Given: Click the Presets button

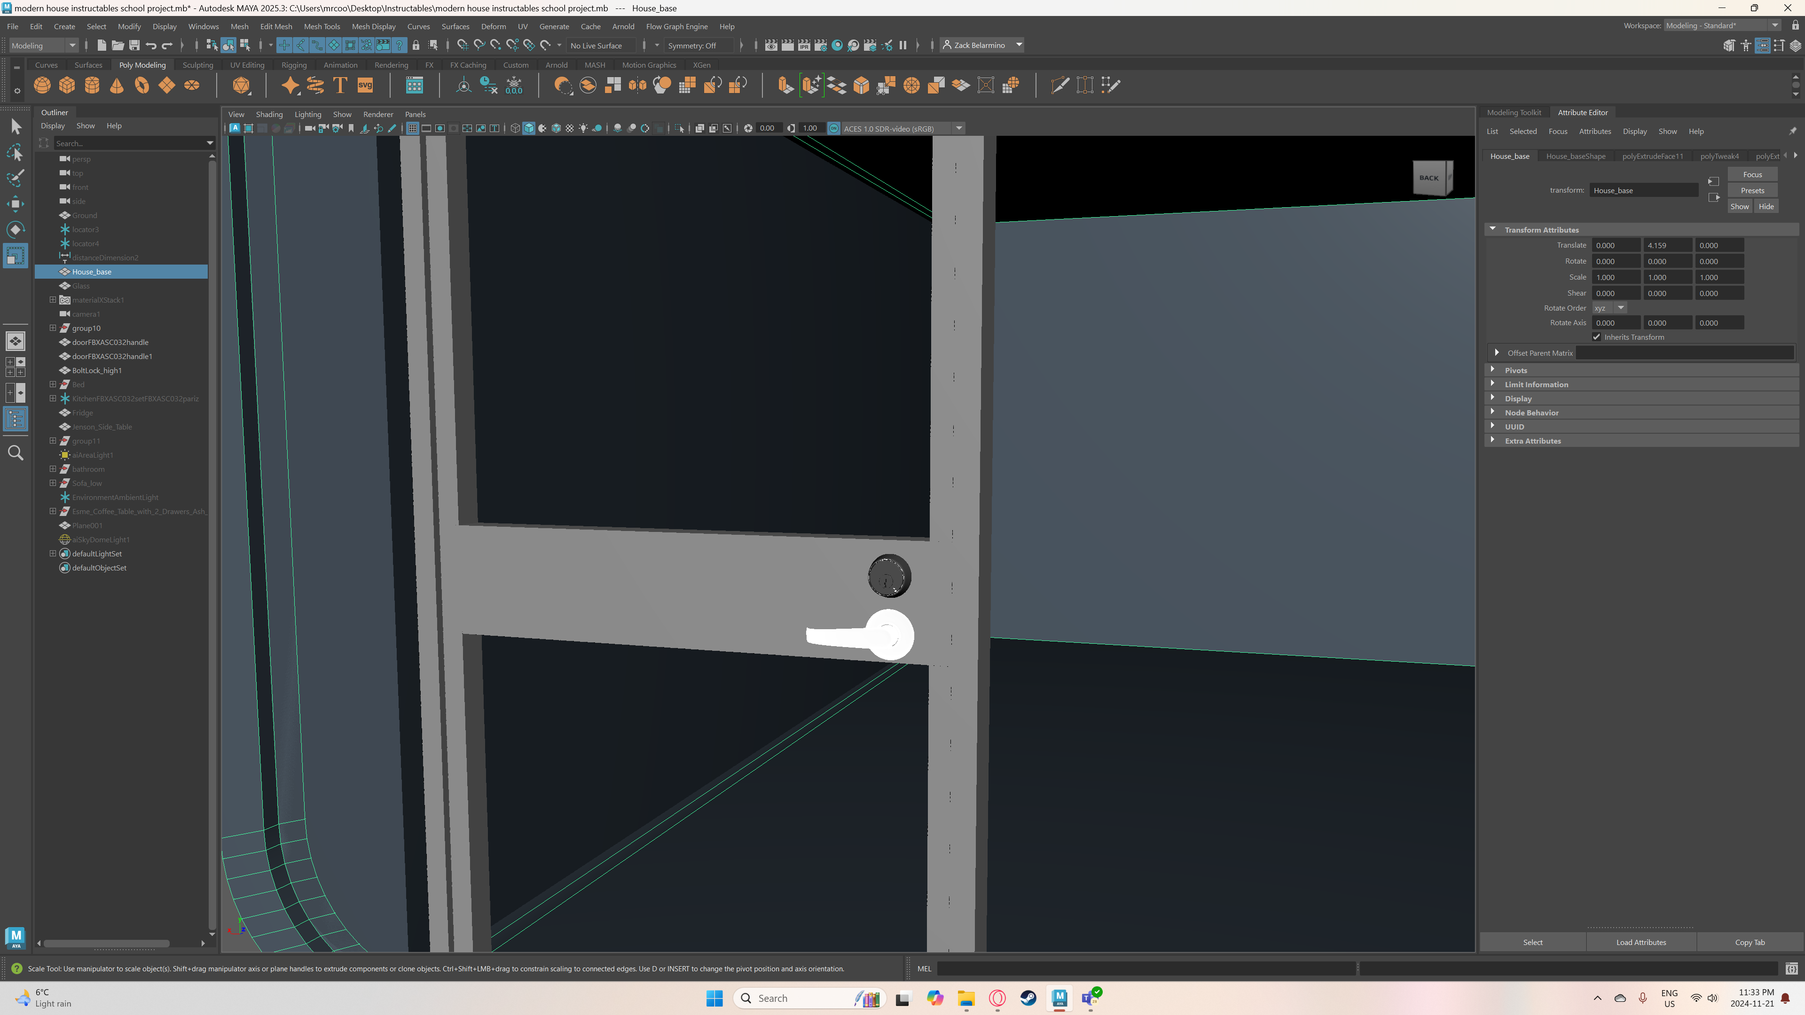Looking at the screenshot, I should coord(1752,190).
